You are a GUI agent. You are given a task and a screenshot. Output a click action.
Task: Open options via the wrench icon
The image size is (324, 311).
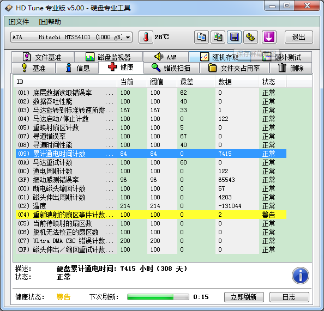pos(251,37)
